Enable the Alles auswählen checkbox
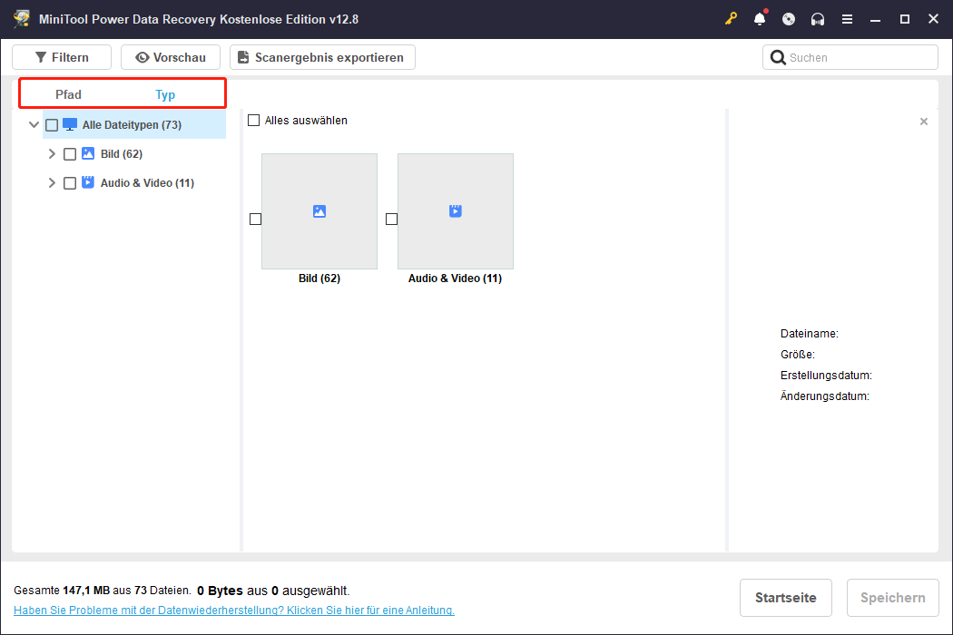 pyautogui.click(x=253, y=120)
